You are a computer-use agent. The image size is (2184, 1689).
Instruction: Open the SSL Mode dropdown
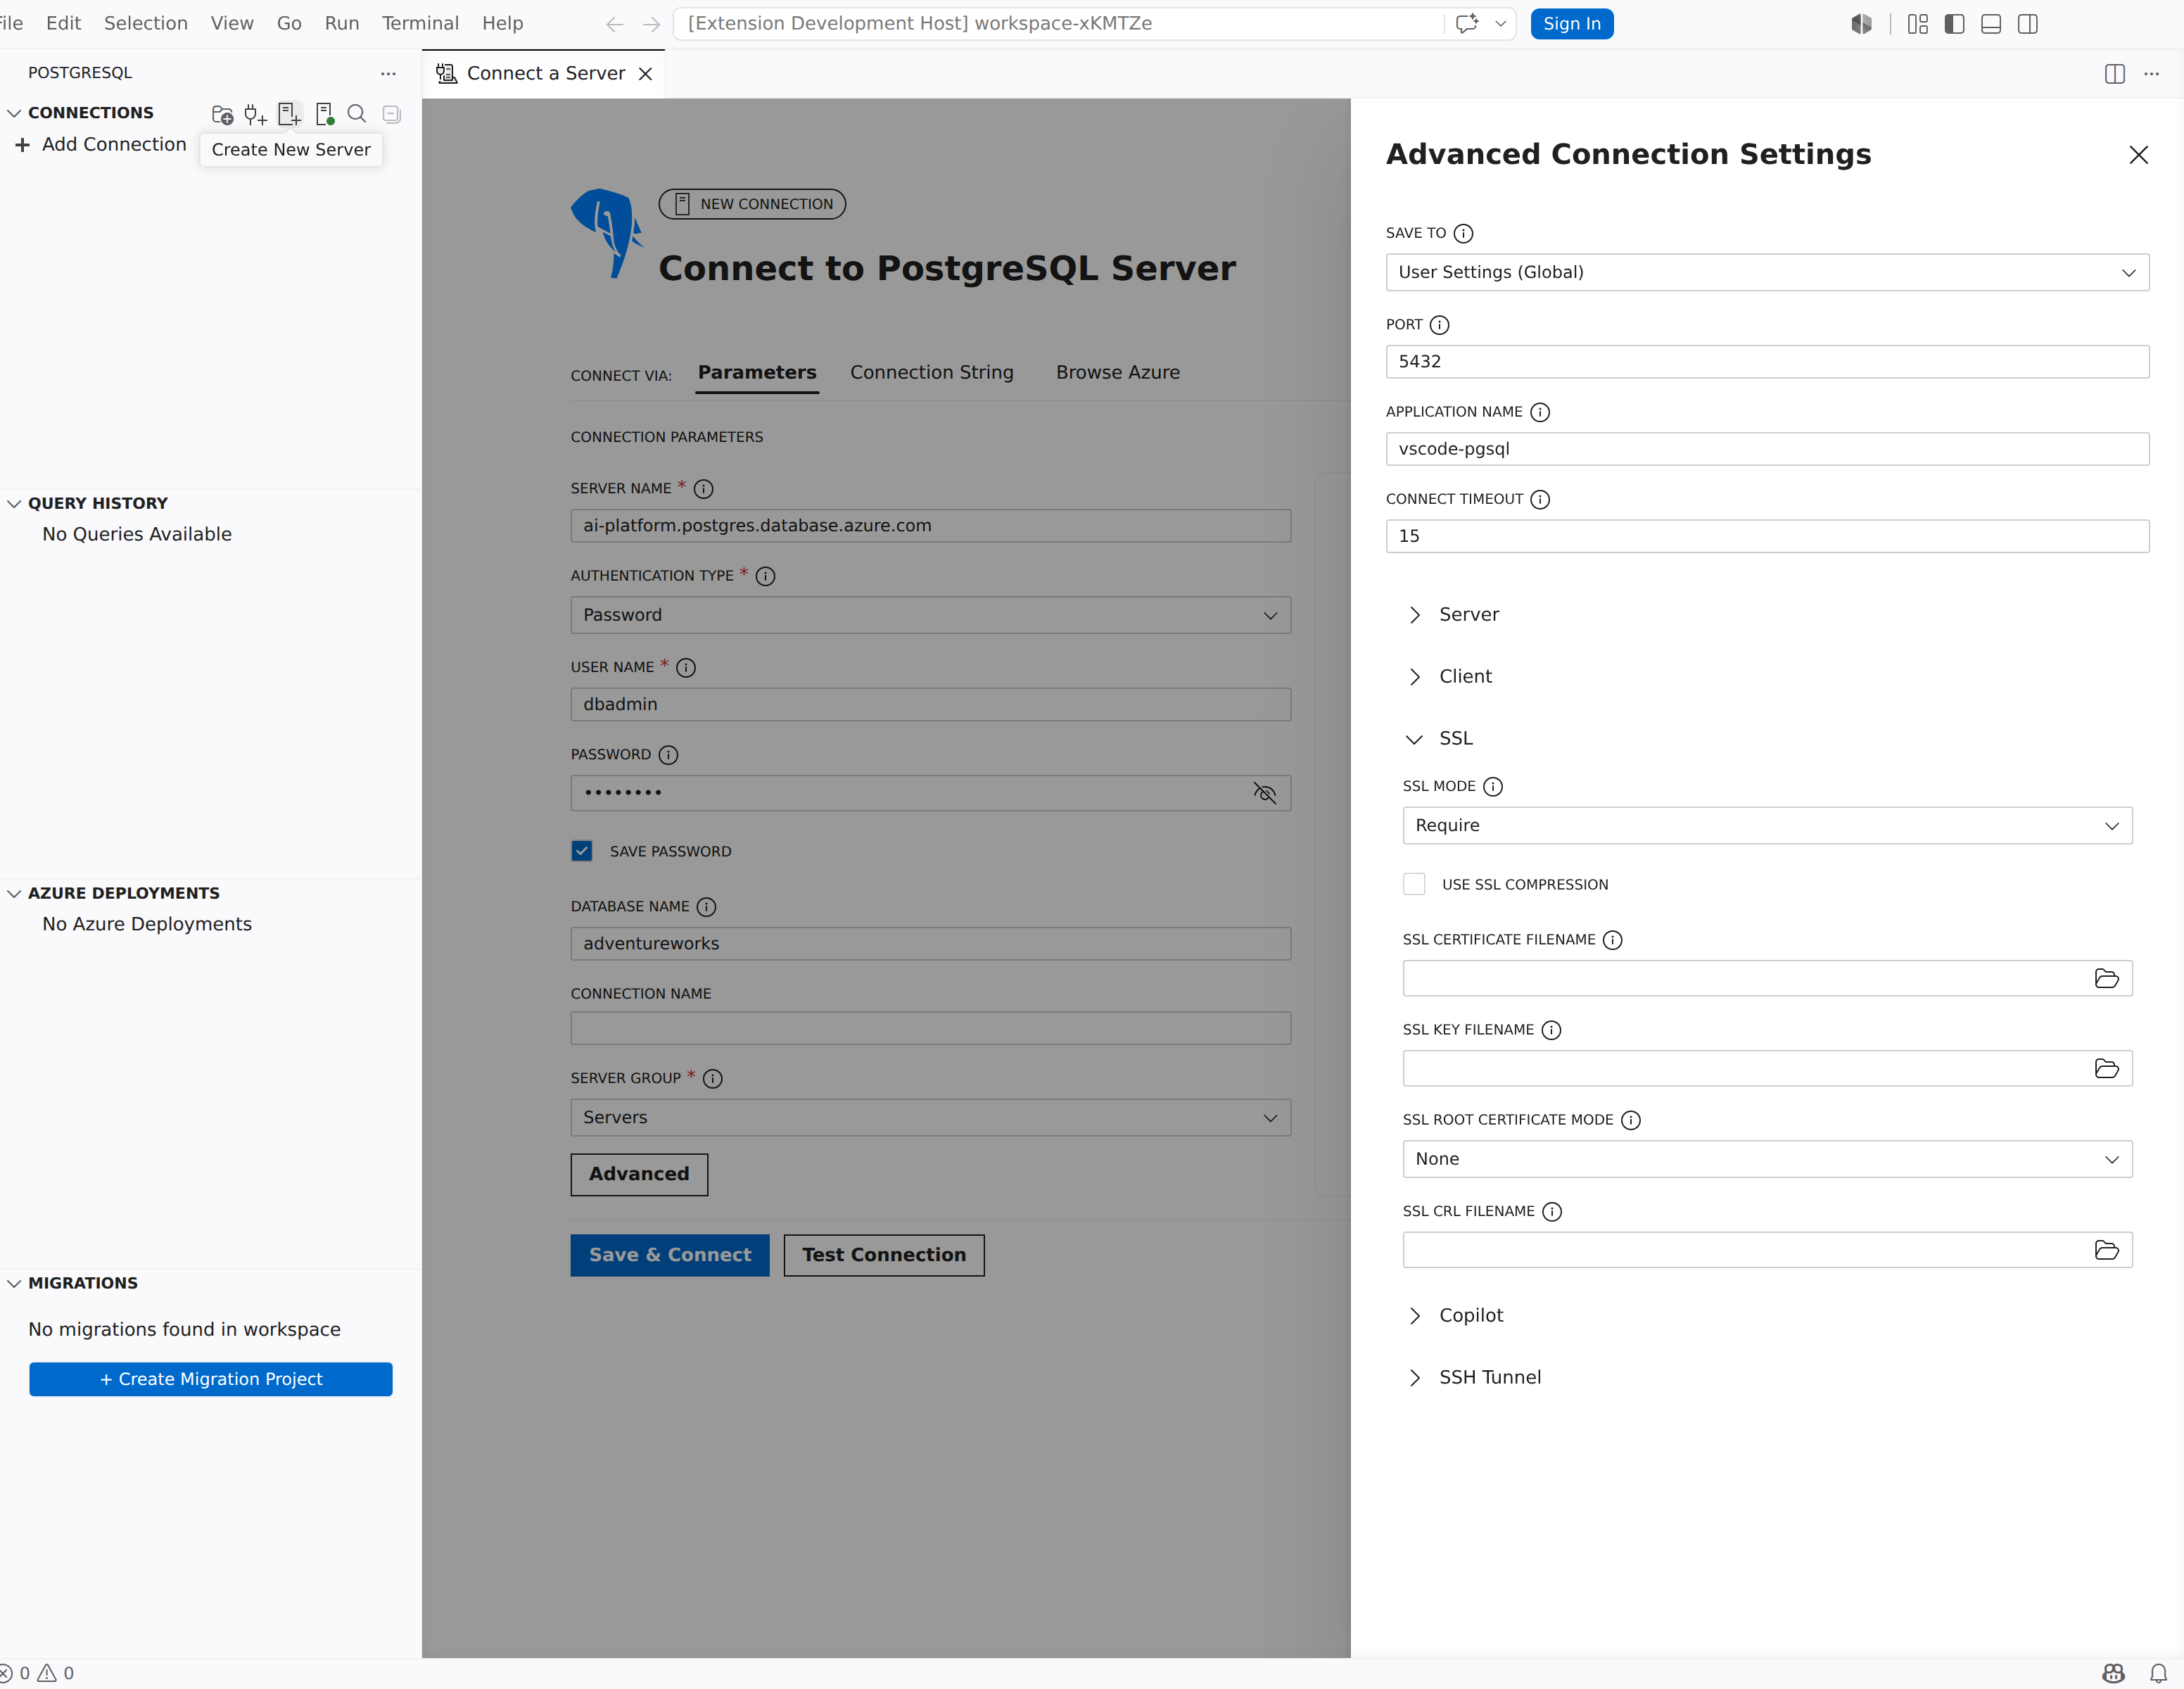coord(1767,826)
